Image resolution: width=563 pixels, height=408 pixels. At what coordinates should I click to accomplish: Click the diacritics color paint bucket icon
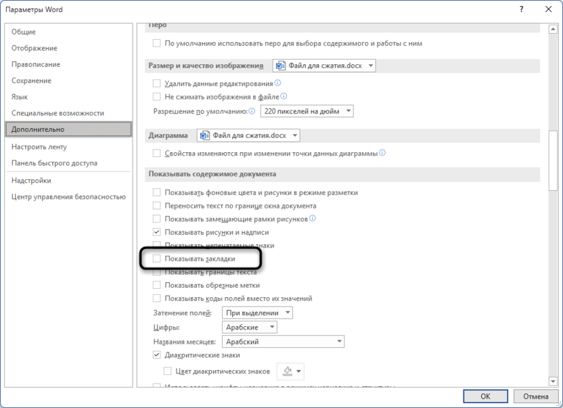287,371
